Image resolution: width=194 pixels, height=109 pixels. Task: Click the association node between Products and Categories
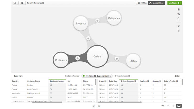click(97, 21)
